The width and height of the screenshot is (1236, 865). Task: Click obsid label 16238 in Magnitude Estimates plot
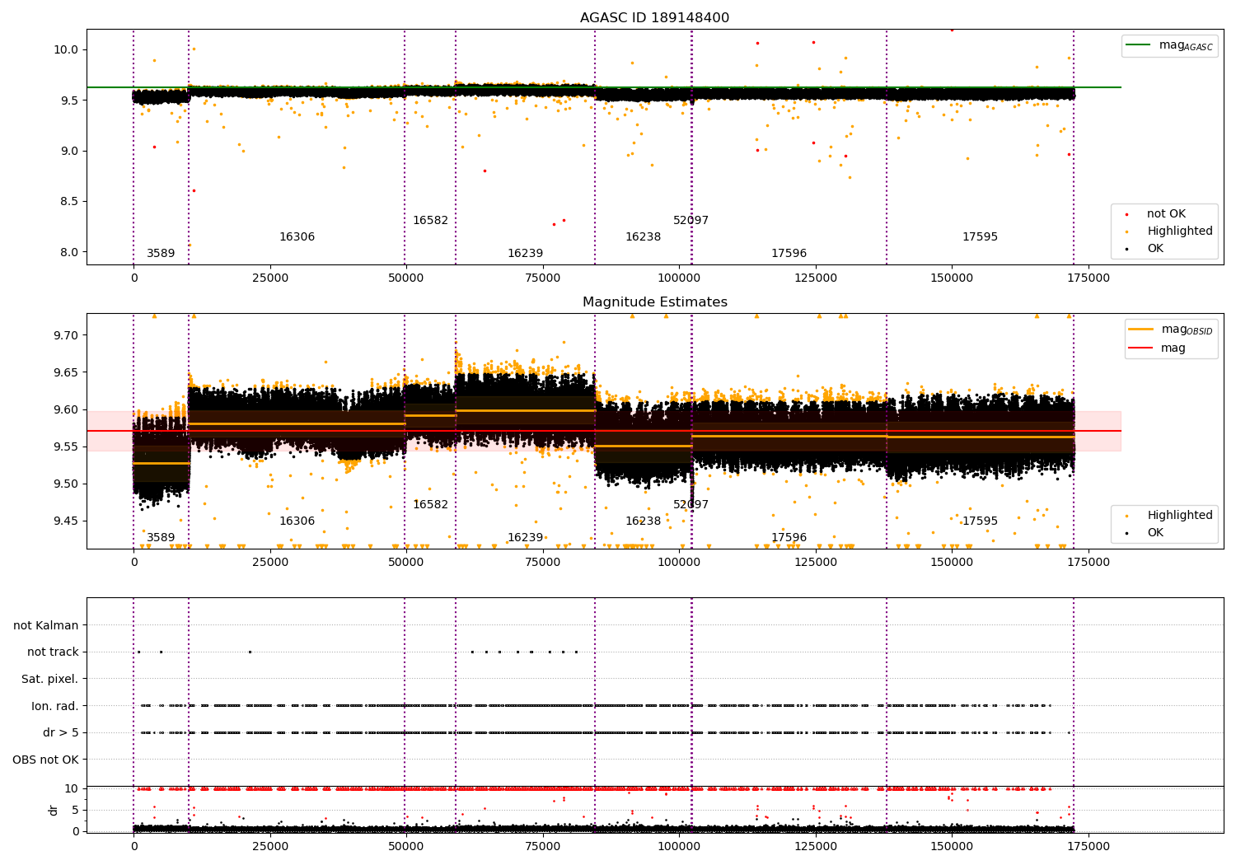(643, 521)
